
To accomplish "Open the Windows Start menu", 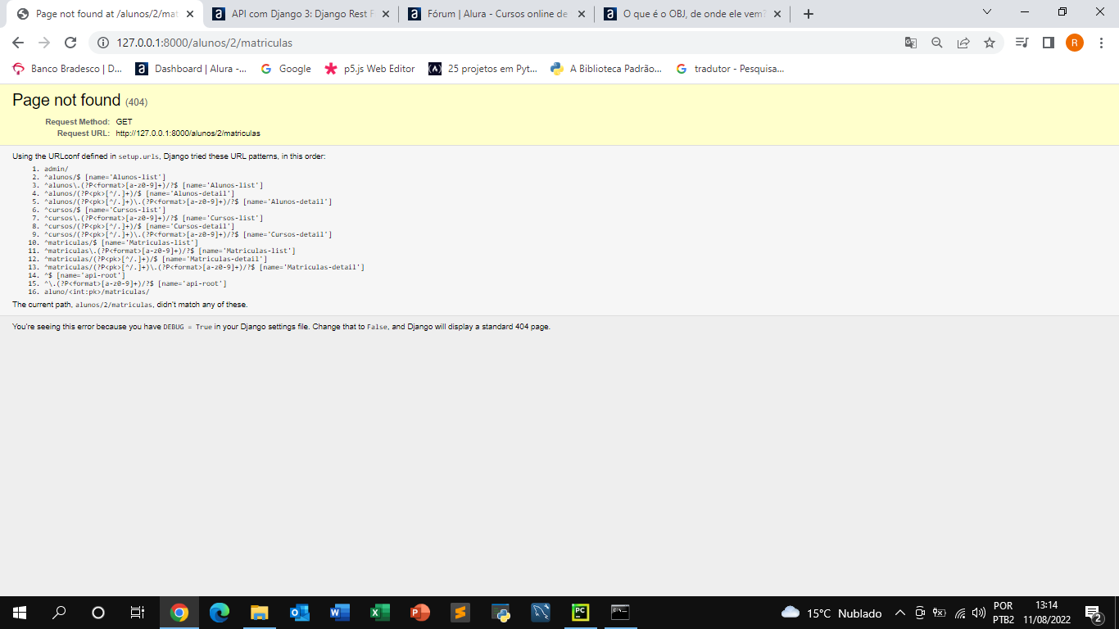I will click(20, 613).
